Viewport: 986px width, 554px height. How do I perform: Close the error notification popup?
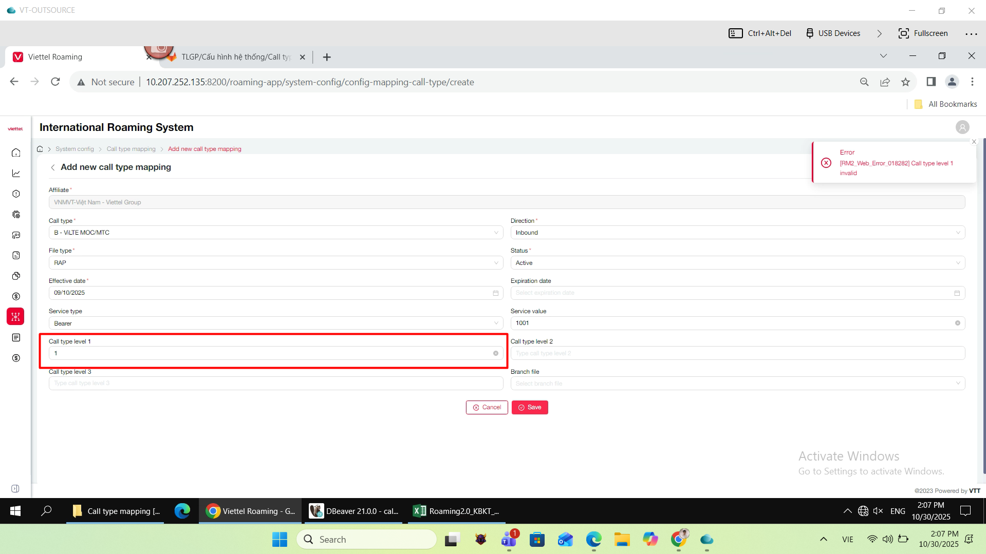click(x=974, y=142)
